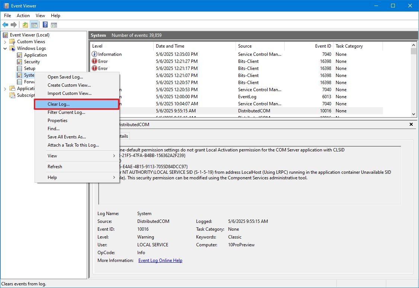Select the Setup log in the sidebar
This screenshot has height=288, width=419.
coord(29,68)
